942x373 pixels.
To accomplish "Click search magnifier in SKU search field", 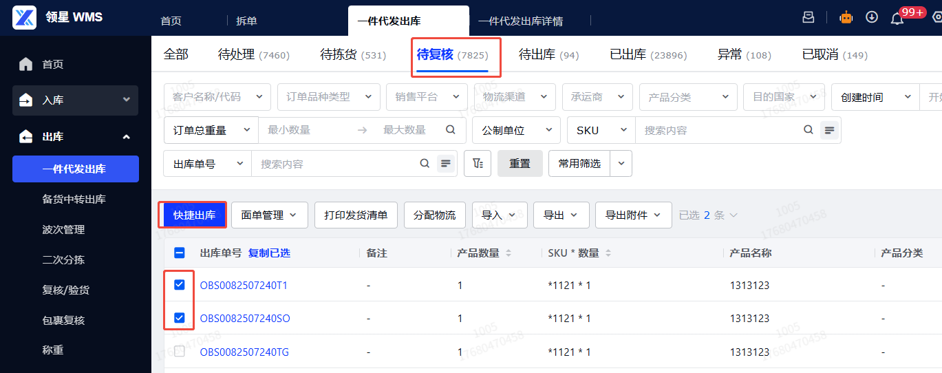I will coord(809,130).
